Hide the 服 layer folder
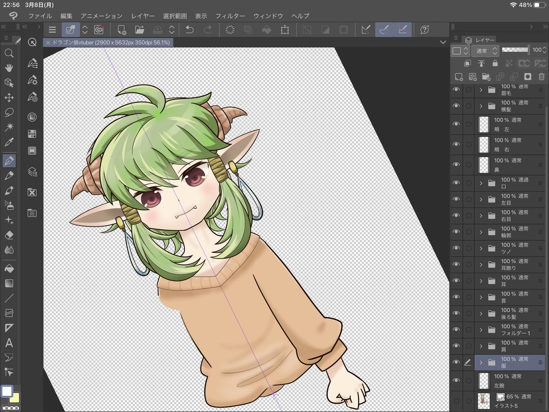This screenshot has width=549, height=412. pyautogui.click(x=456, y=362)
